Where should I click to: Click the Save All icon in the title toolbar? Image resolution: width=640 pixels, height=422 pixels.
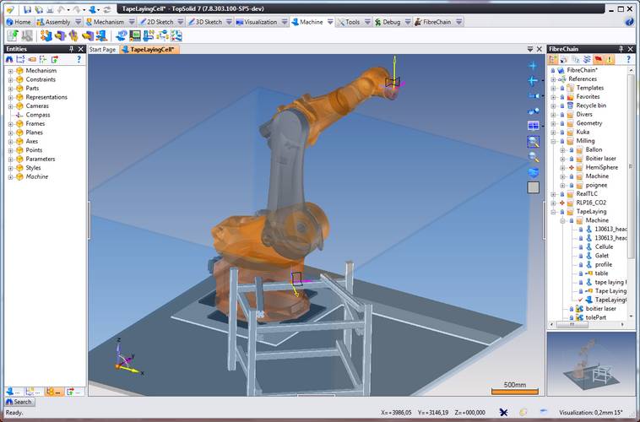click(39, 9)
